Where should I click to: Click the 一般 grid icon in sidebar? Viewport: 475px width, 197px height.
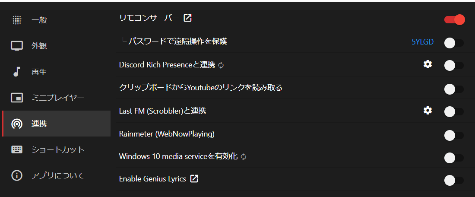17,20
